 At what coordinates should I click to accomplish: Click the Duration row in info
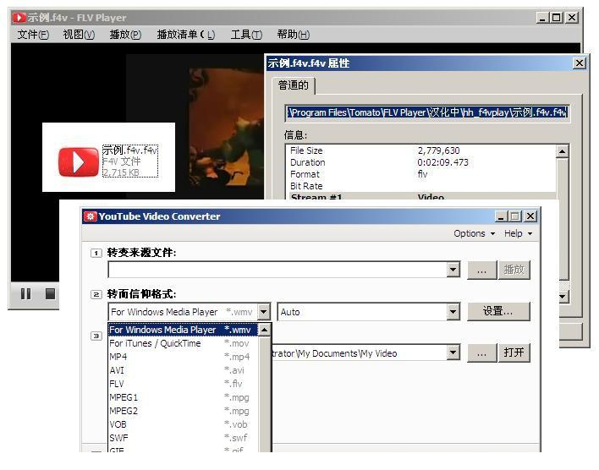coord(421,162)
